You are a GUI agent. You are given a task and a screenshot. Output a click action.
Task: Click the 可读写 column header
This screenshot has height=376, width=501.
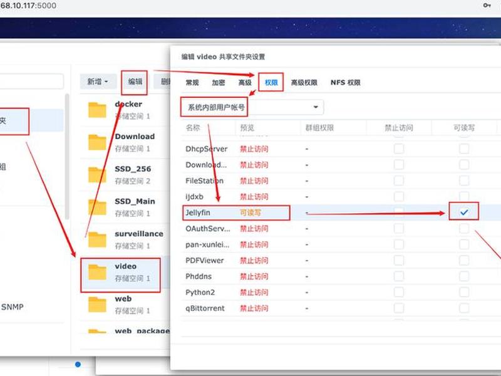(464, 128)
